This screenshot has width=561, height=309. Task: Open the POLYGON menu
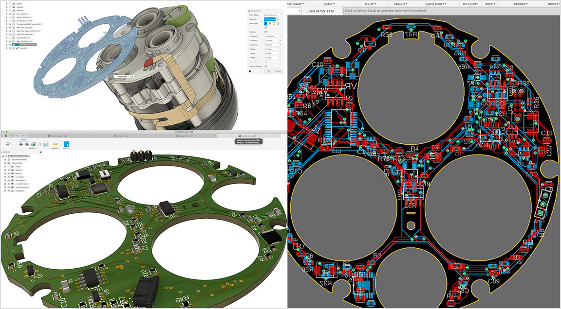(470, 4)
